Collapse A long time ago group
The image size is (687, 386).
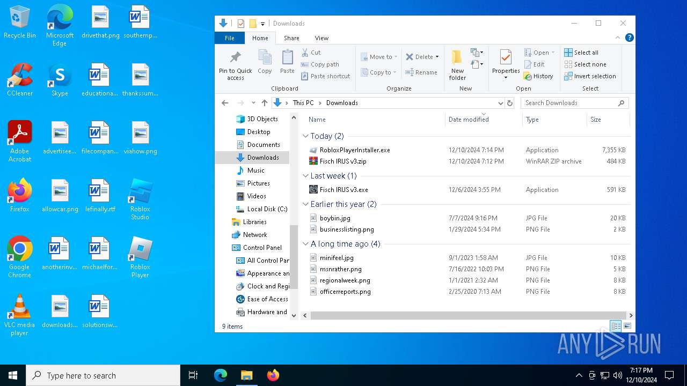tap(305, 244)
